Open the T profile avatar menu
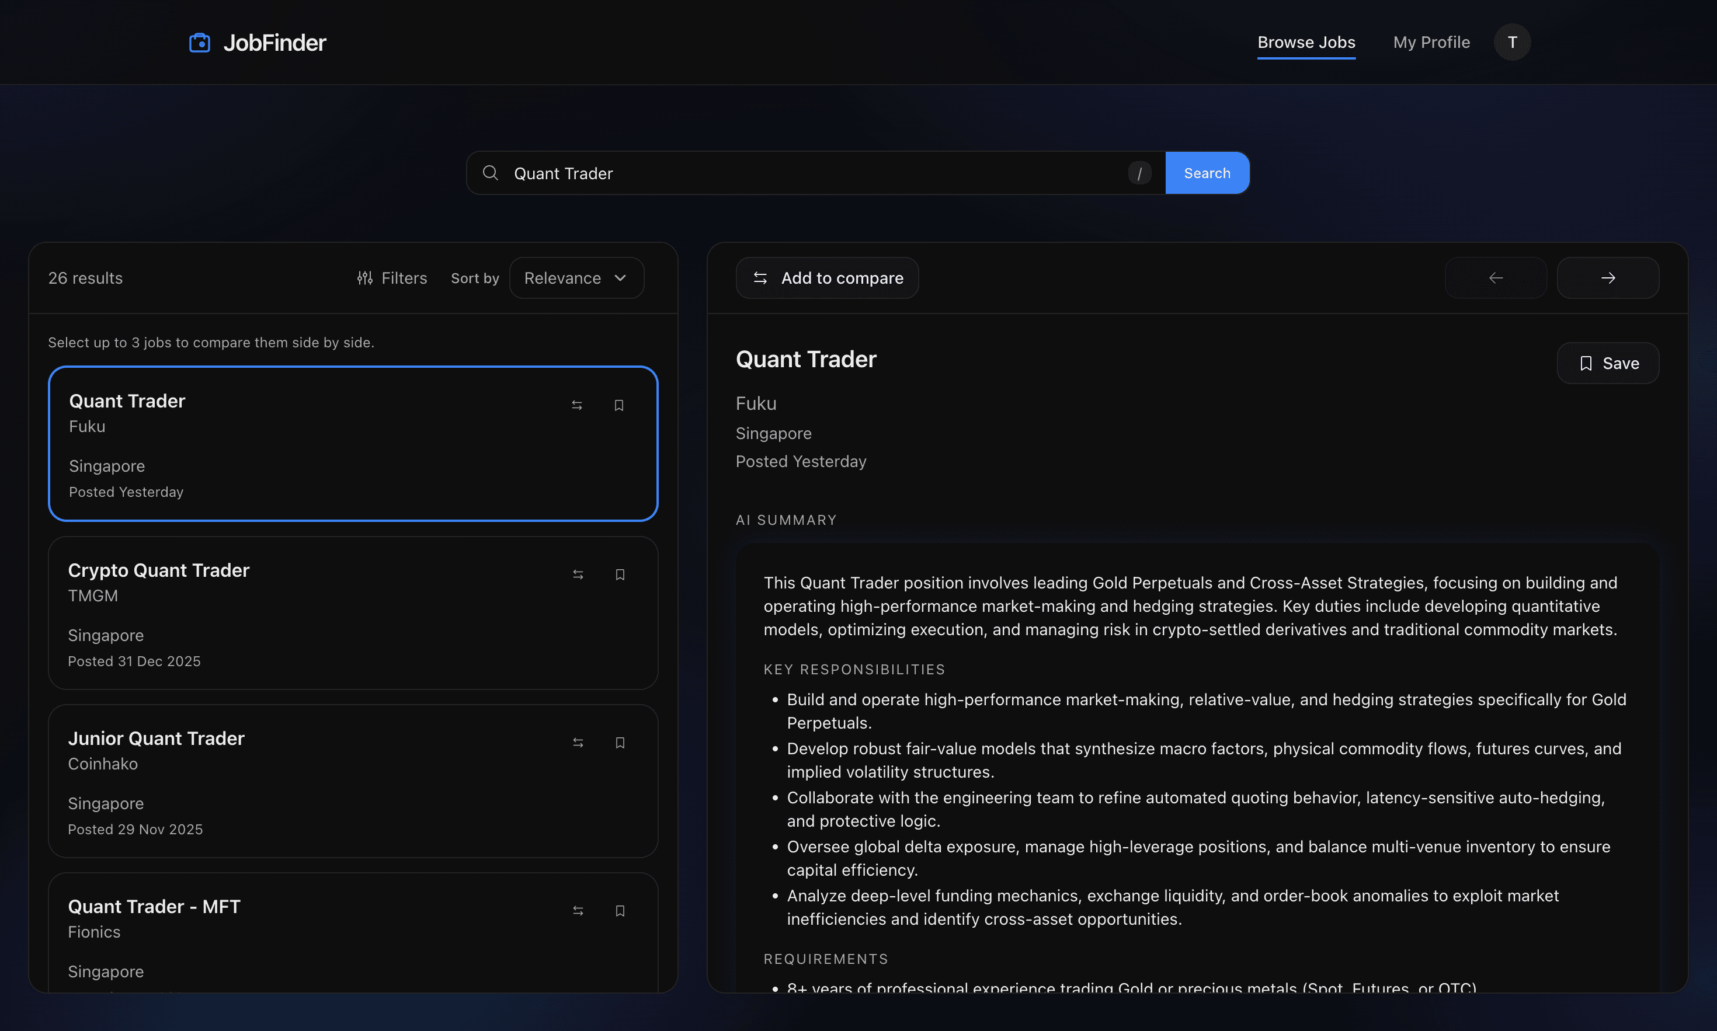 [1512, 41]
